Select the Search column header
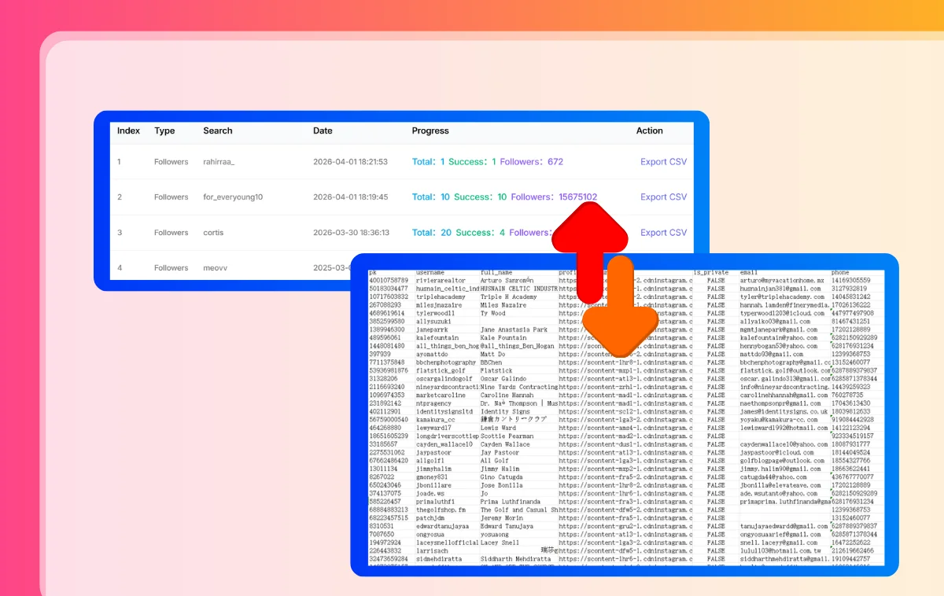Screen dimensions: 944x596 pos(217,131)
